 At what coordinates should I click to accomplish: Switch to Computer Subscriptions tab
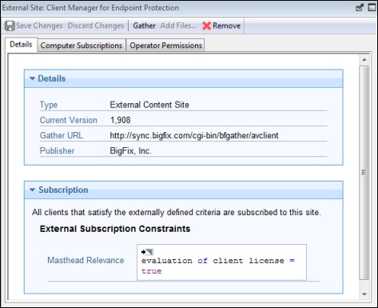pos(82,46)
